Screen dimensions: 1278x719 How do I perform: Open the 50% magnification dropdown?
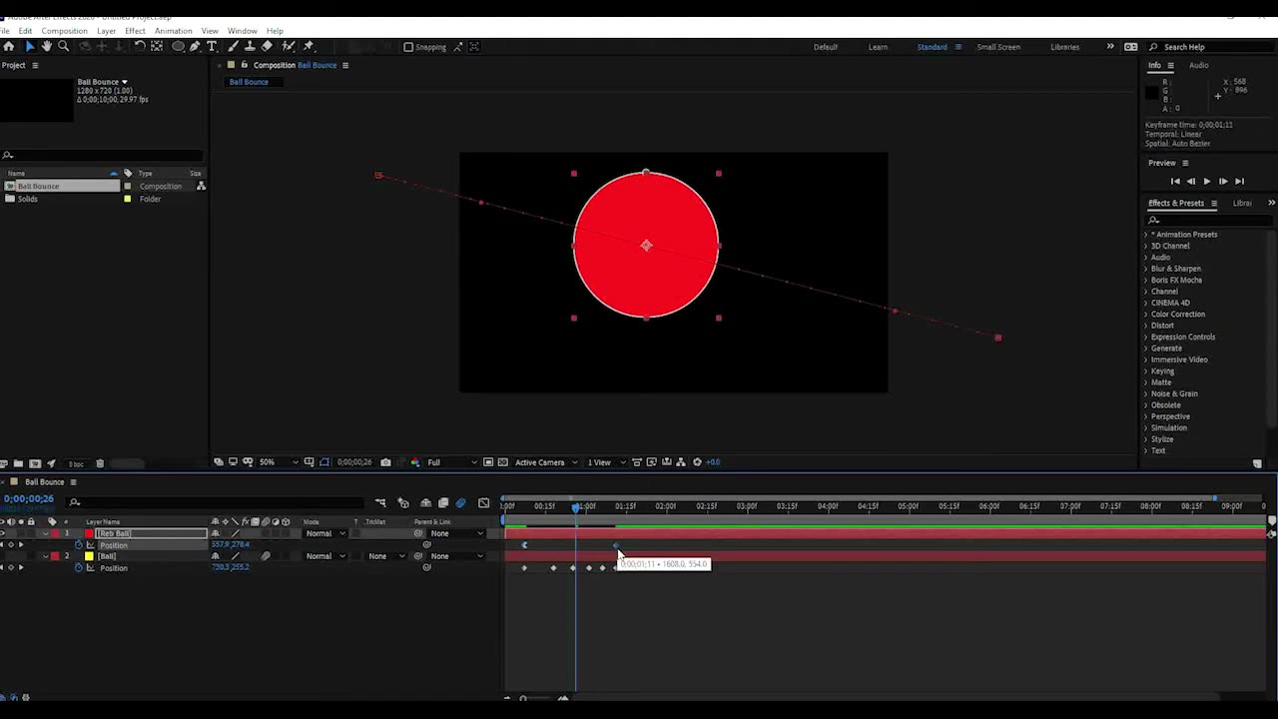coord(279,462)
